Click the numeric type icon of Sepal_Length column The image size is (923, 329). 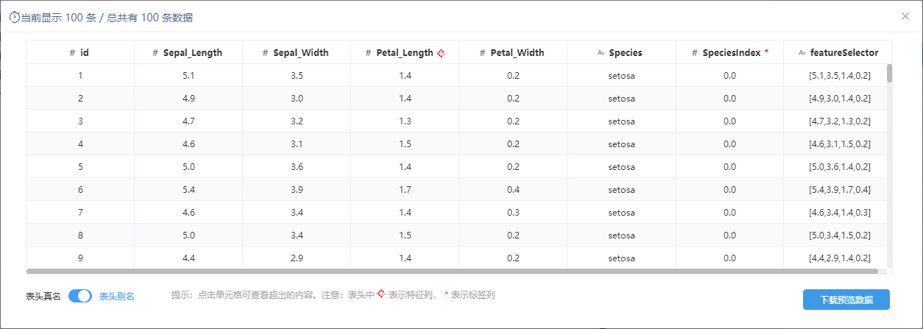[155, 53]
